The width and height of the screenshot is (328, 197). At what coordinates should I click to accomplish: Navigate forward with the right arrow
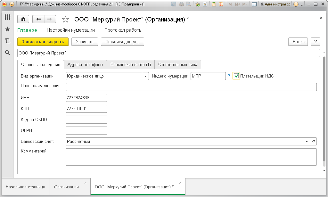click(50, 19)
